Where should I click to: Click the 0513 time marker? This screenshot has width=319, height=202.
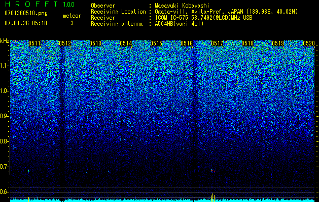pyautogui.click(x=95, y=43)
